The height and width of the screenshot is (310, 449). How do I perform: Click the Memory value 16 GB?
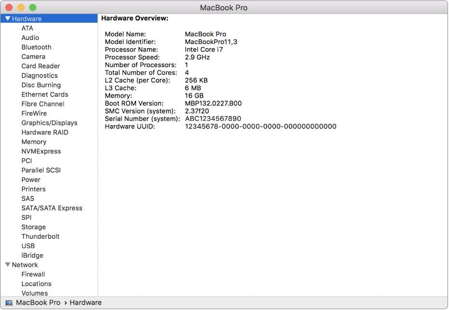tap(194, 96)
